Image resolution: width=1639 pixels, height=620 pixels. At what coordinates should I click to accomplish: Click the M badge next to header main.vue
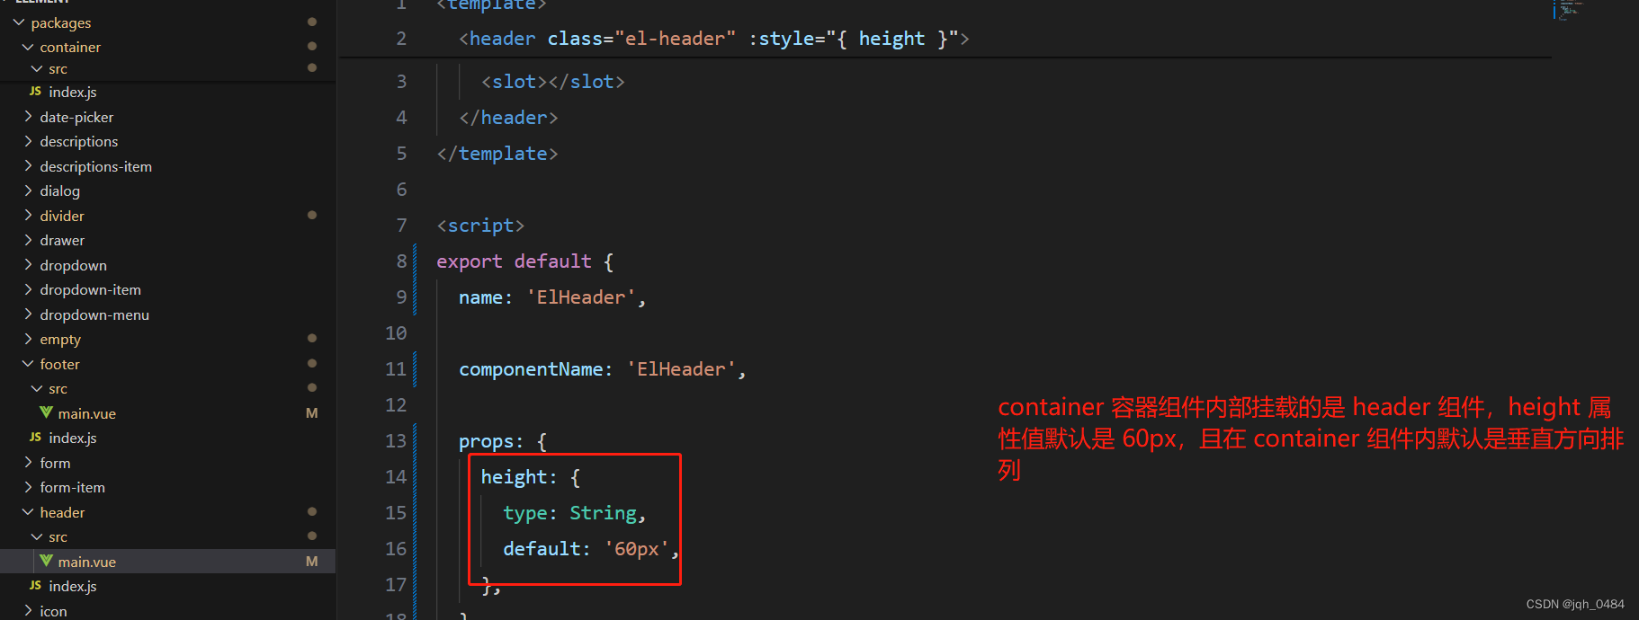click(311, 561)
